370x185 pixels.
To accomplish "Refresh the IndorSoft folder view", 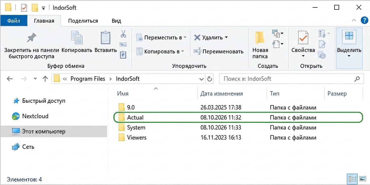I will [210, 79].
